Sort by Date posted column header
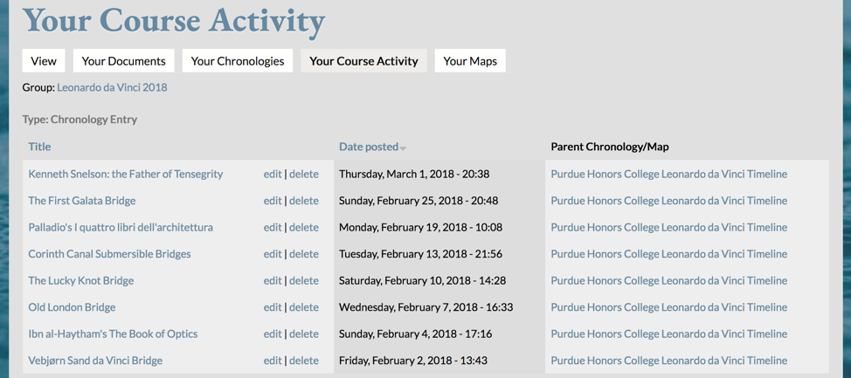The image size is (851, 378). pos(369,147)
